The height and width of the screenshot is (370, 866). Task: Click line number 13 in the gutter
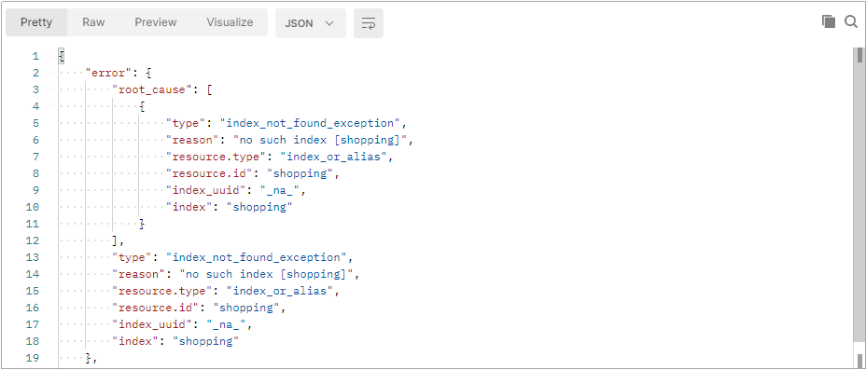[x=33, y=257]
